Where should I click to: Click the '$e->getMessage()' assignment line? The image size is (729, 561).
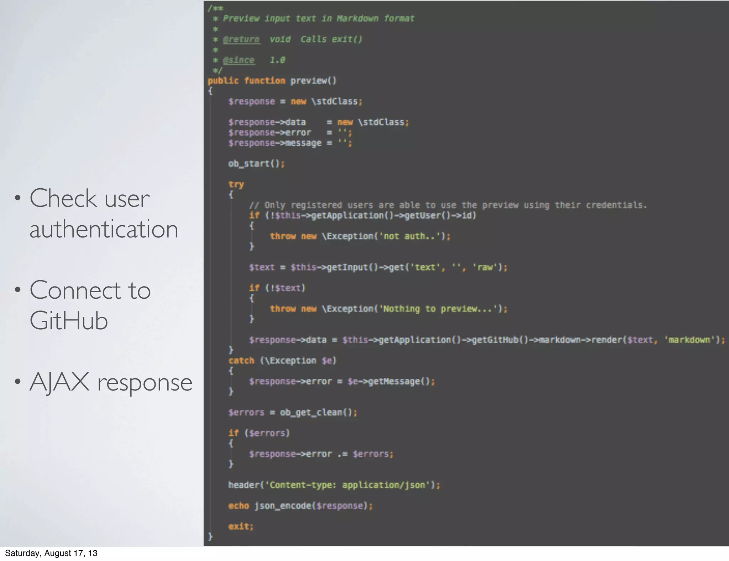tap(342, 381)
